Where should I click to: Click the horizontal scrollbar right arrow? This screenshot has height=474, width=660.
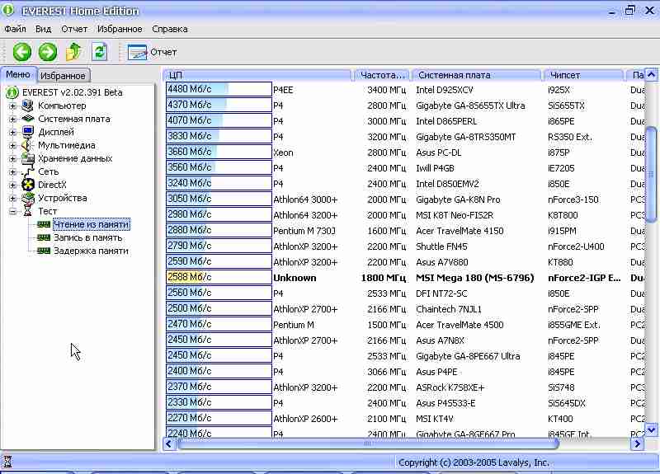[x=638, y=443]
